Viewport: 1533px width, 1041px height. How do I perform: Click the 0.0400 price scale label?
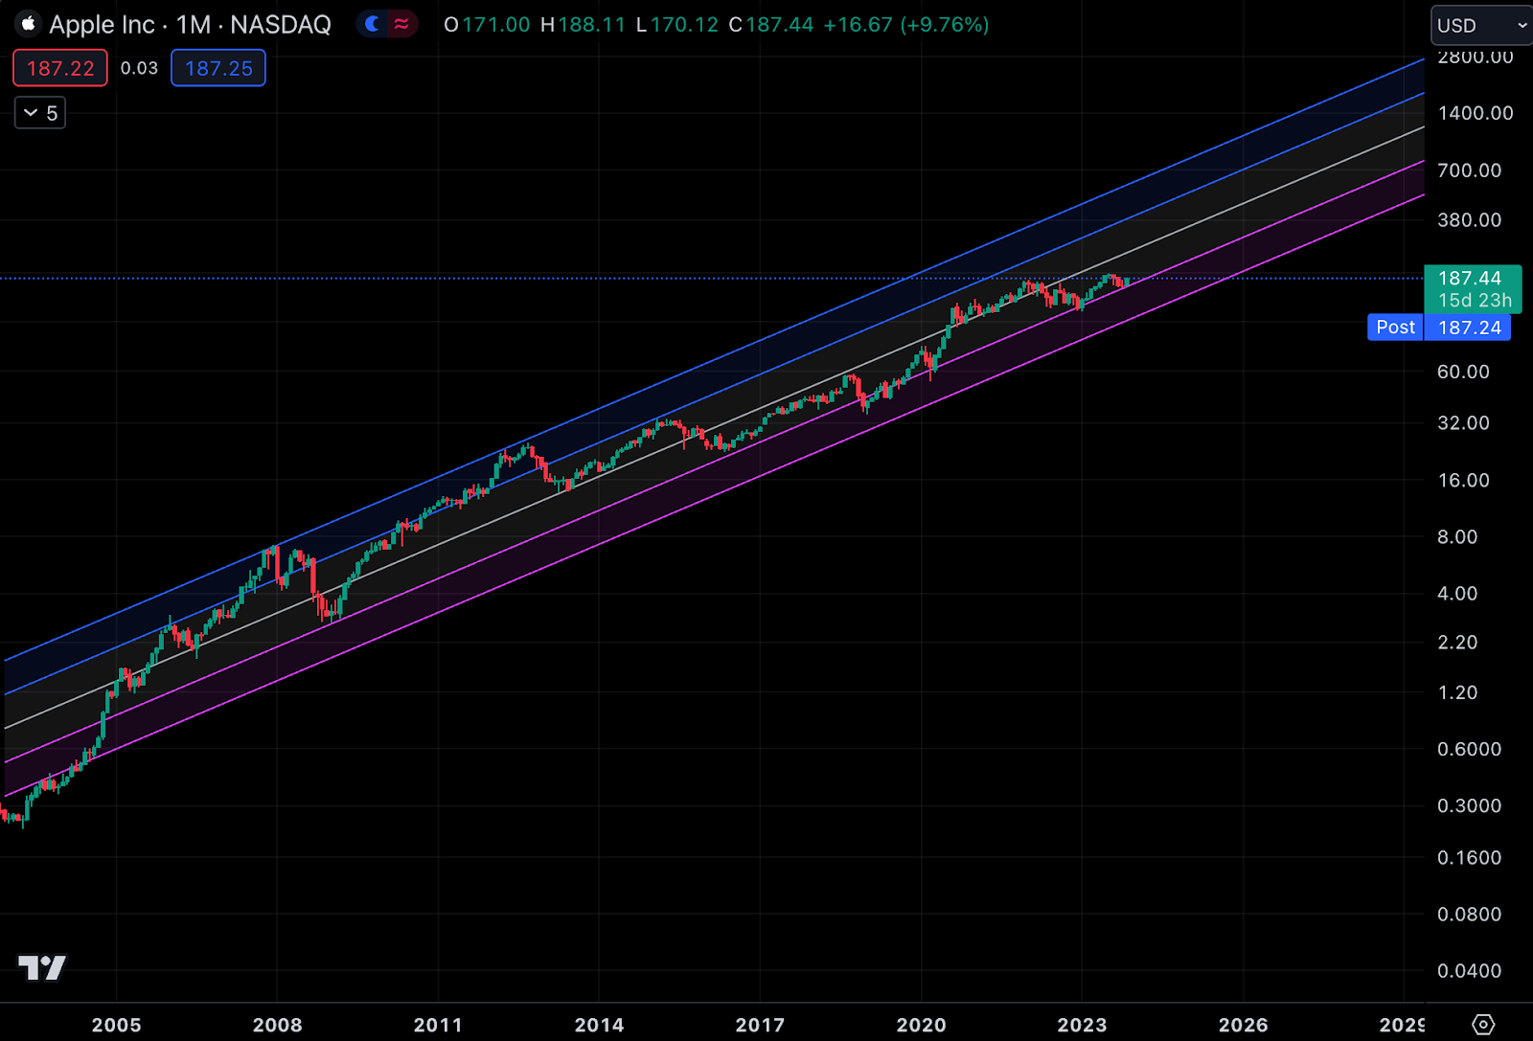[x=1469, y=970]
